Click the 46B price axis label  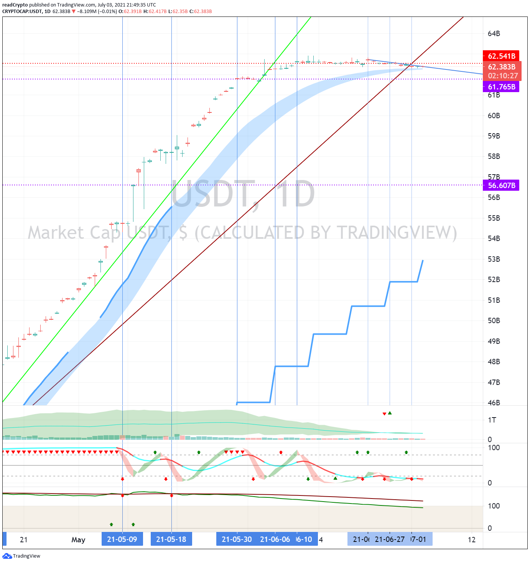[494, 403]
